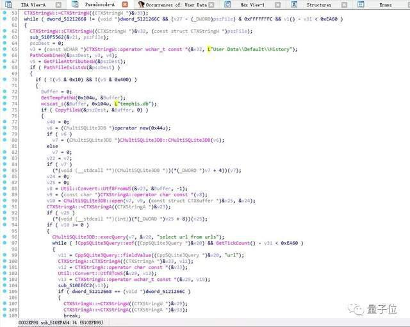
Task: Toggle breakpoint dot on line 99
Action: tap(4, 255)
